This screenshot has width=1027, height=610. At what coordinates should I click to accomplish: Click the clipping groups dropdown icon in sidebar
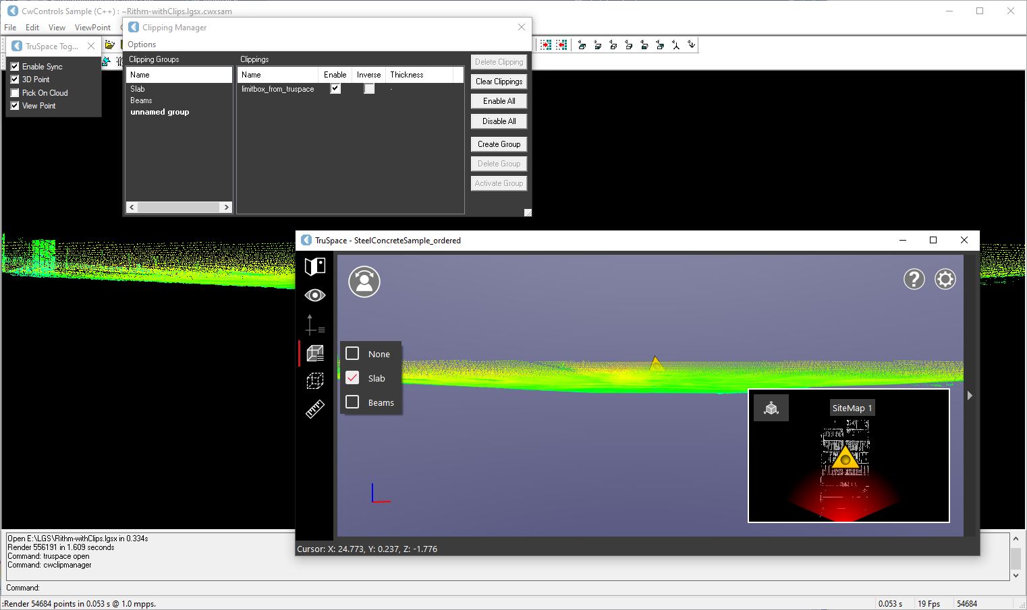point(314,353)
